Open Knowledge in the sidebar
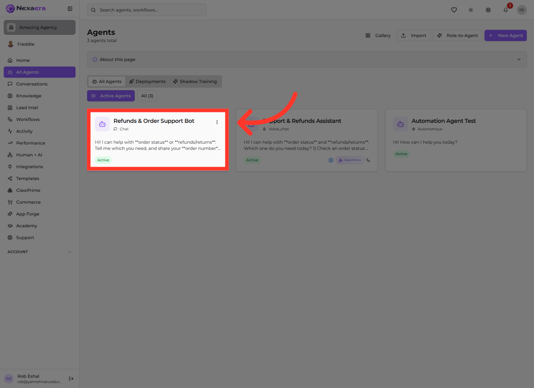This screenshot has height=388, width=534. [40, 96]
